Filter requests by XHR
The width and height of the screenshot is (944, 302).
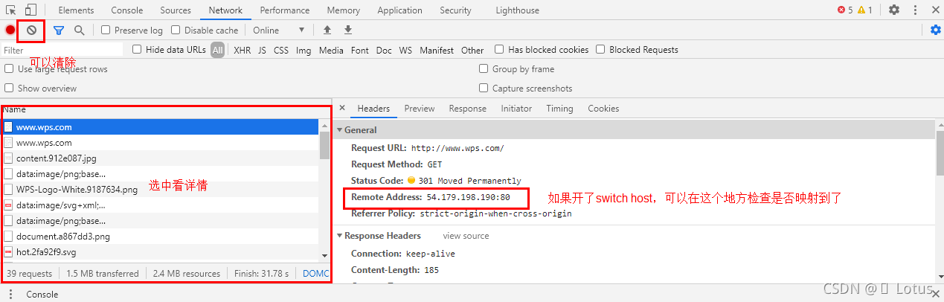[x=243, y=50]
